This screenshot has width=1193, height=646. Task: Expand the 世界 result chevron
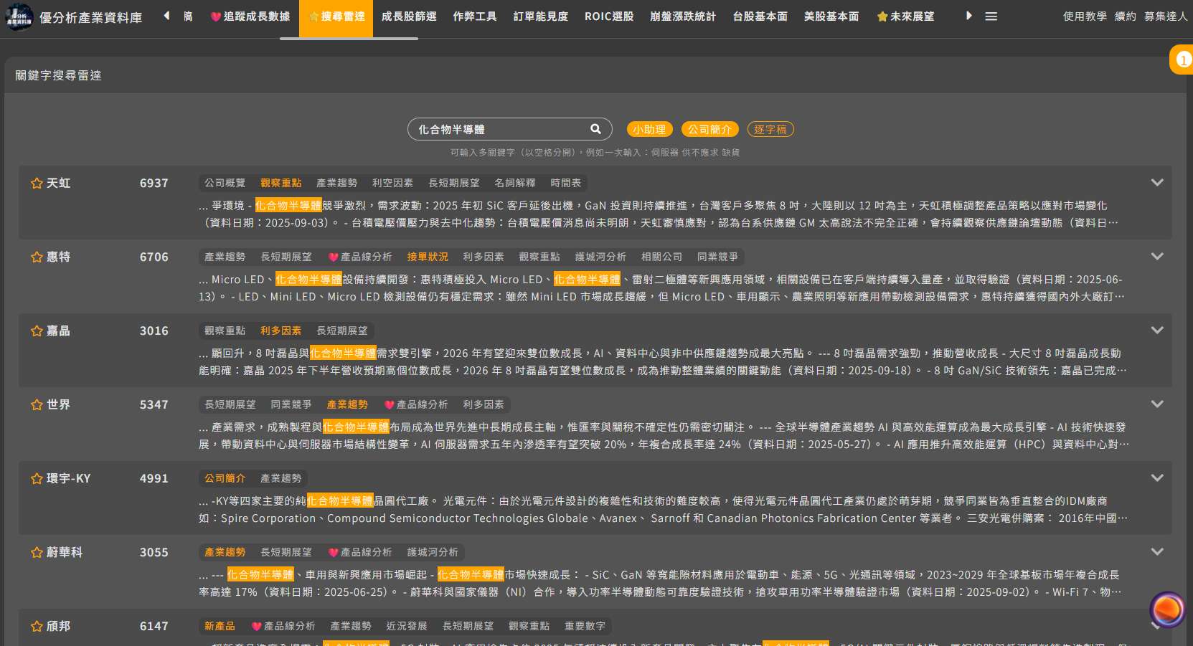[x=1156, y=404]
